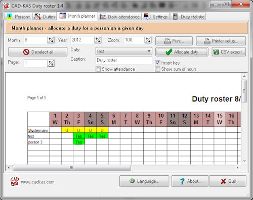Screen dimensions: 253x200
Task: Click CSV export button
Action: (x=229, y=52)
